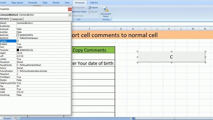Select the Enabled property
Screen dimensions: 213x120
pos(35,44)
